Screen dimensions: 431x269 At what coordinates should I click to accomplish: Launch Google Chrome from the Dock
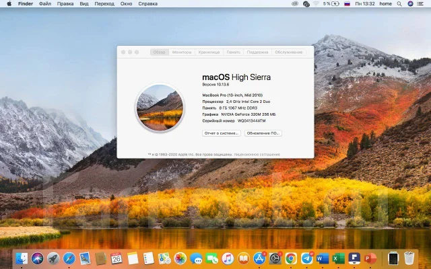point(291,258)
